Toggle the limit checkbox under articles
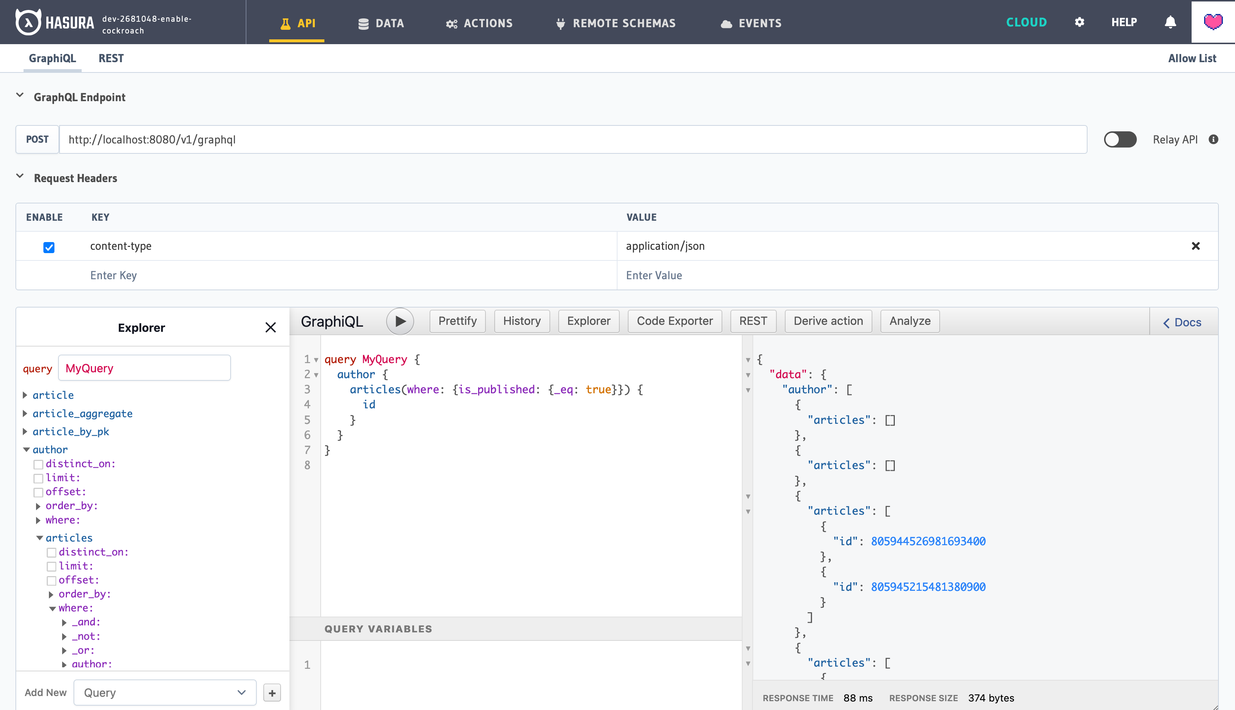This screenshot has width=1235, height=710. pos(52,566)
